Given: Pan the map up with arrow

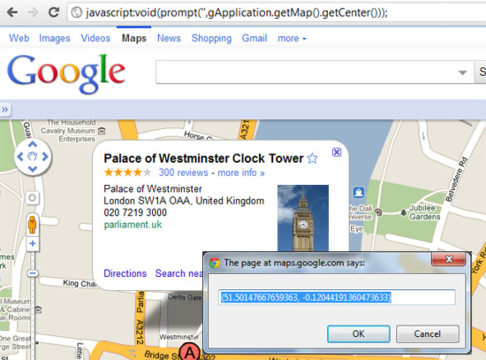Looking at the screenshot, I should click(32, 144).
